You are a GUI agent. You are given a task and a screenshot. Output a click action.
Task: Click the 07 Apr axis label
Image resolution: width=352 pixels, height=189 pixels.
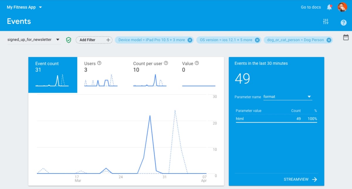[204, 179]
